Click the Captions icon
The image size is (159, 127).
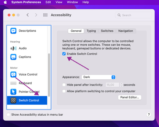click(13, 57)
